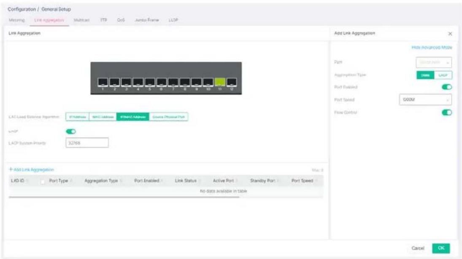Switch to the Mirroring tab

[x=17, y=20]
